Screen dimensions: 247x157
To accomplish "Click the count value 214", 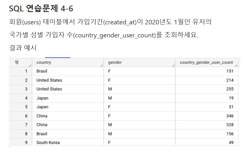I will coord(230,80).
